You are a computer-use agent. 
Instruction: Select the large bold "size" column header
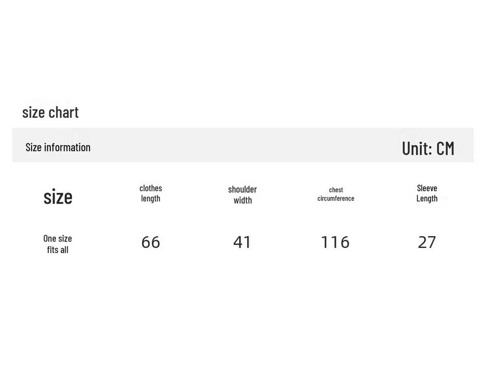(58, 196)
